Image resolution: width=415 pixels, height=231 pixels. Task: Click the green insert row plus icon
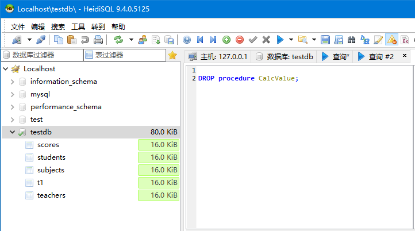click(x=226, y=40)
